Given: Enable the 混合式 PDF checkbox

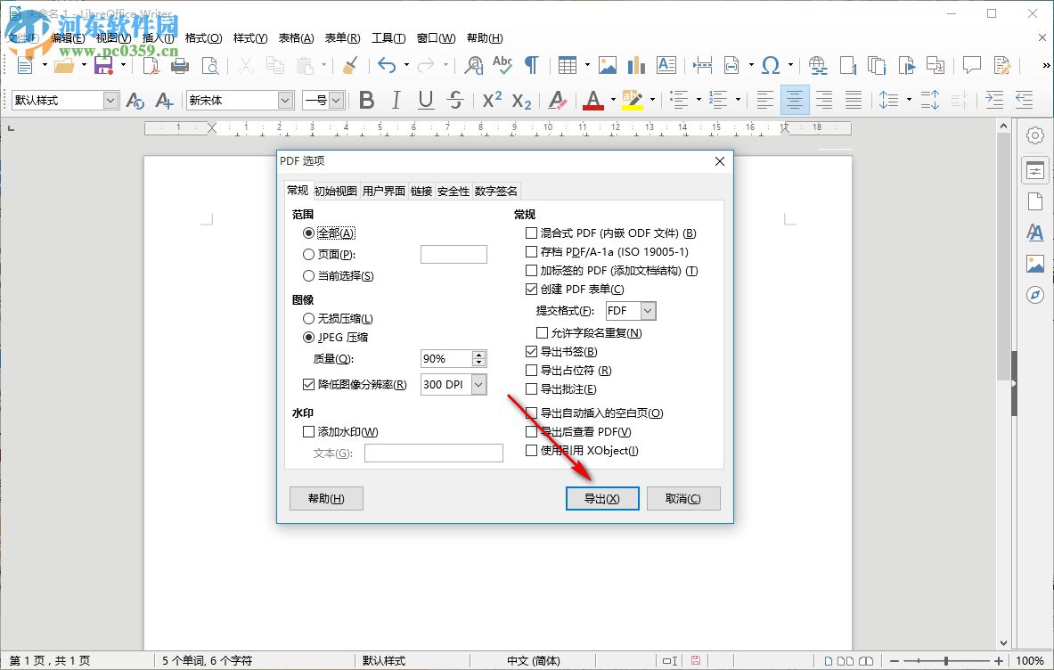Looking at the screenshot, I should [531, 233].
